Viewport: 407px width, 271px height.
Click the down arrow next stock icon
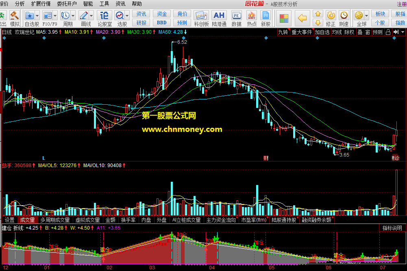pyautogui.click(x=318, y=23)
